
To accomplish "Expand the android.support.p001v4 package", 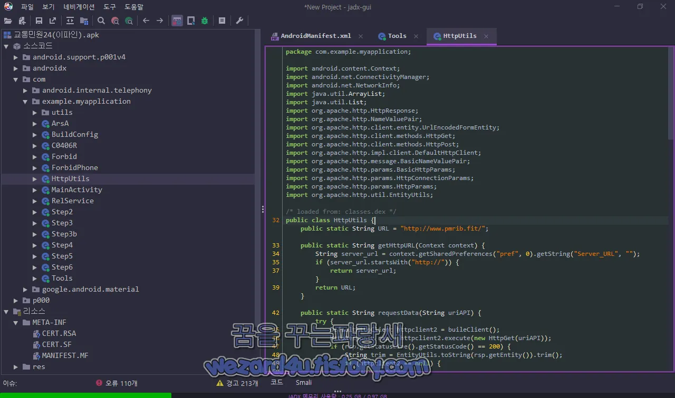I will (16, 57).
